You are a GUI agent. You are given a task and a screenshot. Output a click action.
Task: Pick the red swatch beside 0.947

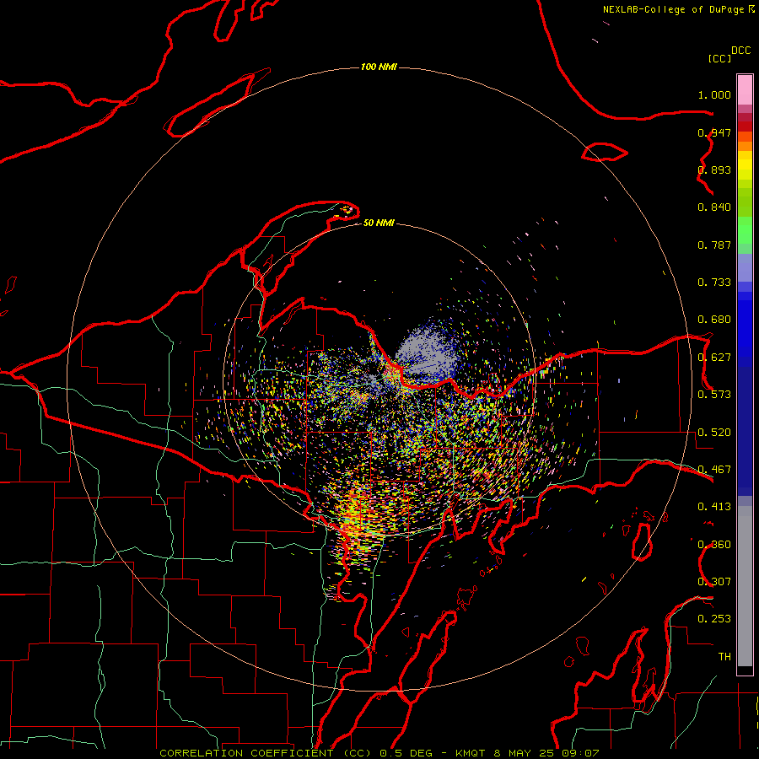pos(745,126)
